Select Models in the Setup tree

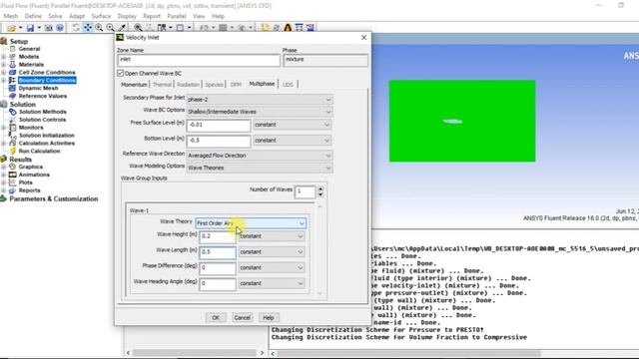29,57
